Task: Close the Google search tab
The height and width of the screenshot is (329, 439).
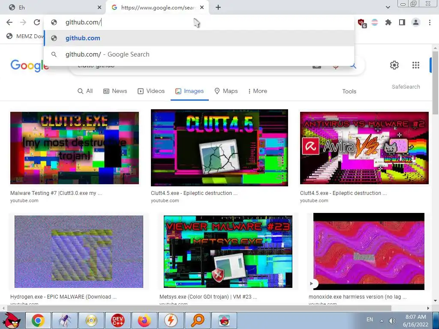Action: coord(202,8)
